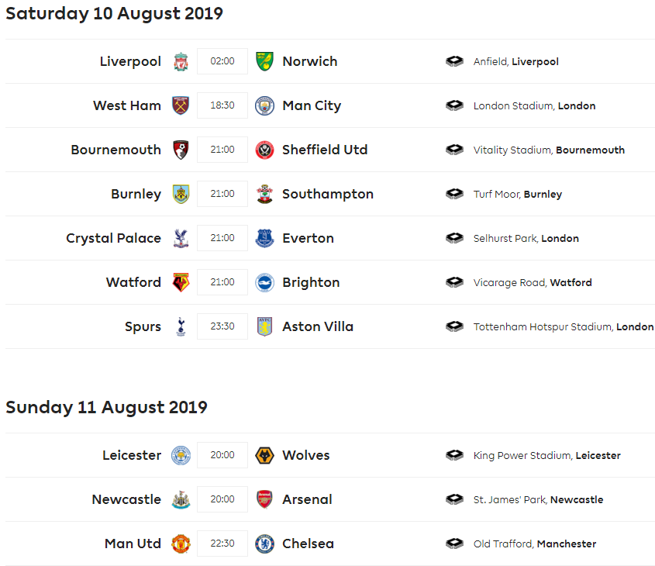Image resolution: width=655 pixels, height=566 pixels.
Task: Open the Brighton team link
Action: click(311, 282)
